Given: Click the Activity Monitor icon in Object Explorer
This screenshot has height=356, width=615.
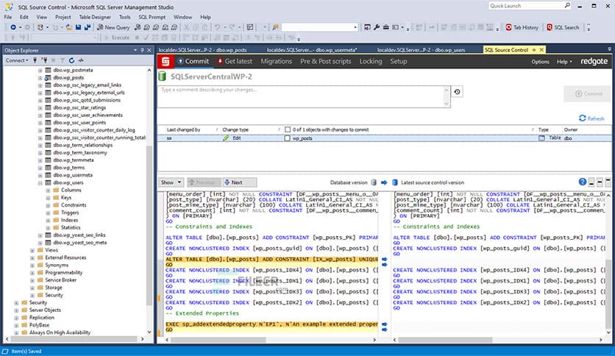Looking at the screenshot, I should click(81, 60).
